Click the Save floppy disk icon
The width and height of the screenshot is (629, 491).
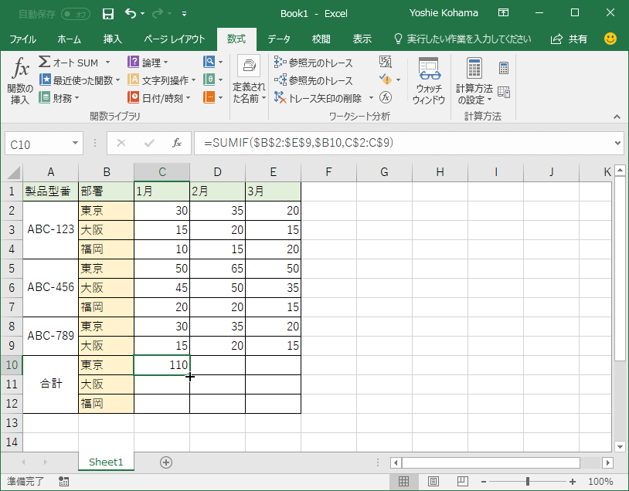click(108, 14)
